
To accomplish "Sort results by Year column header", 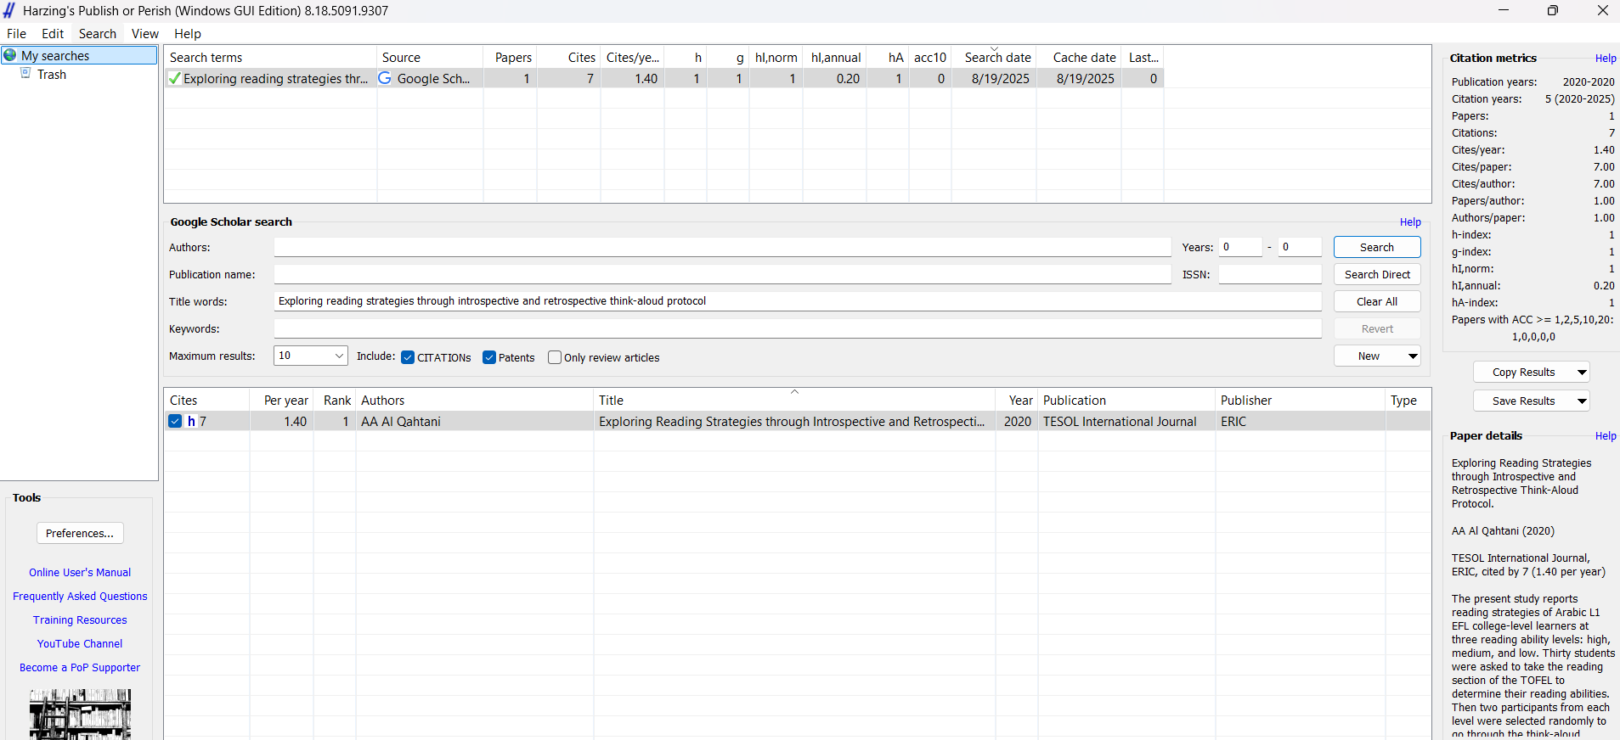I will [1017, 400].
